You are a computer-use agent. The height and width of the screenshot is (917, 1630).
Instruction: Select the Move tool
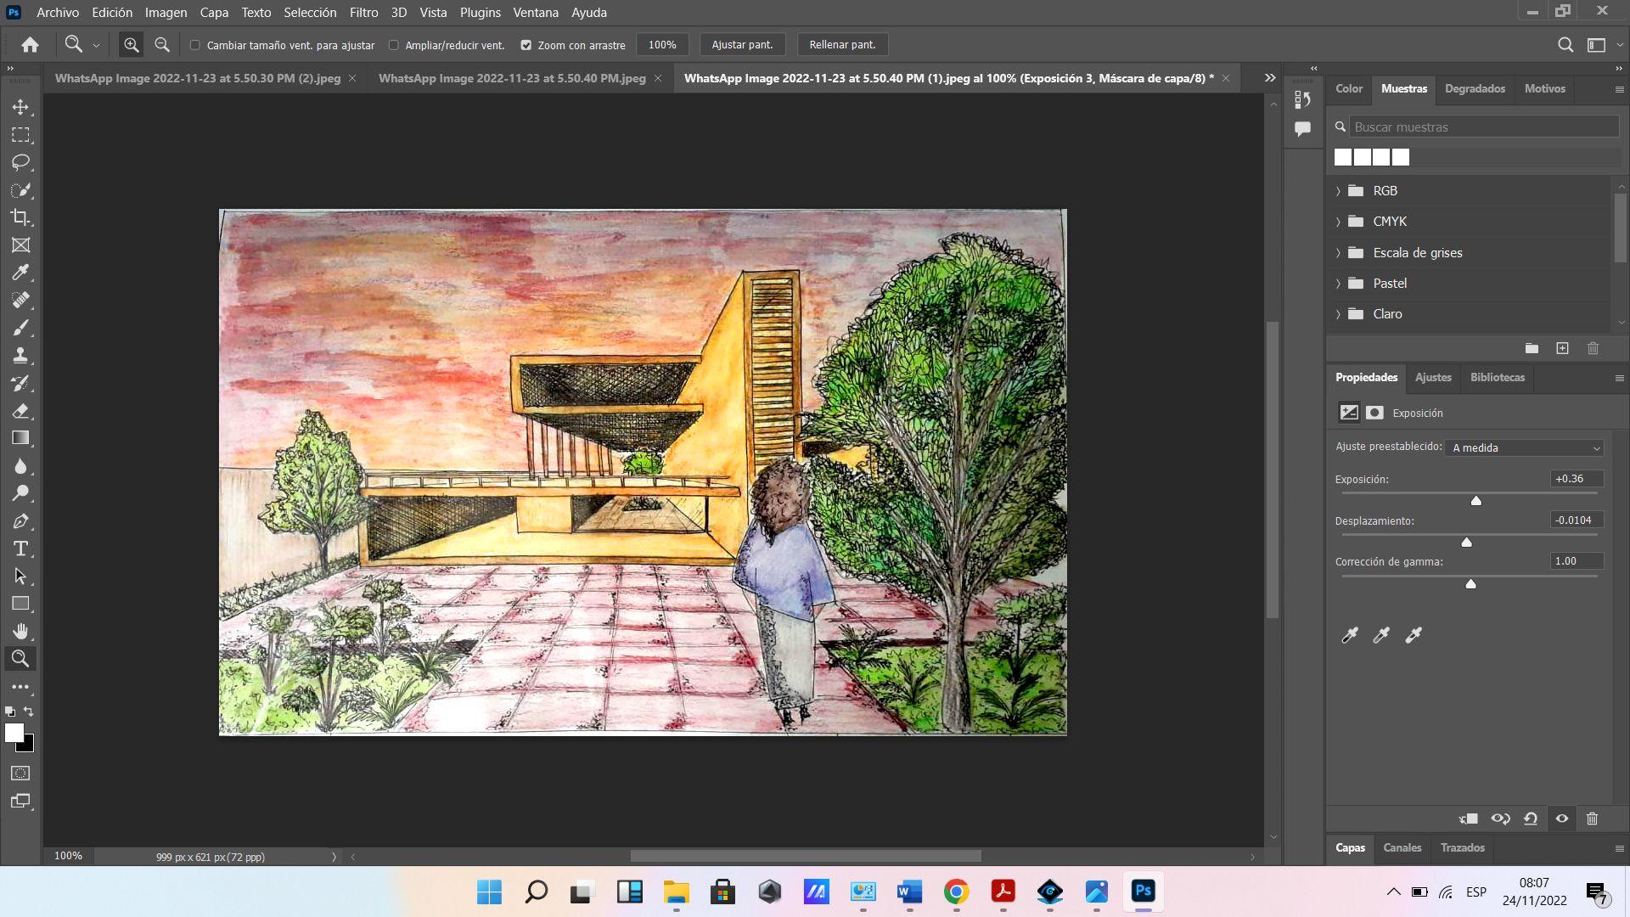(x=20, y=107)
